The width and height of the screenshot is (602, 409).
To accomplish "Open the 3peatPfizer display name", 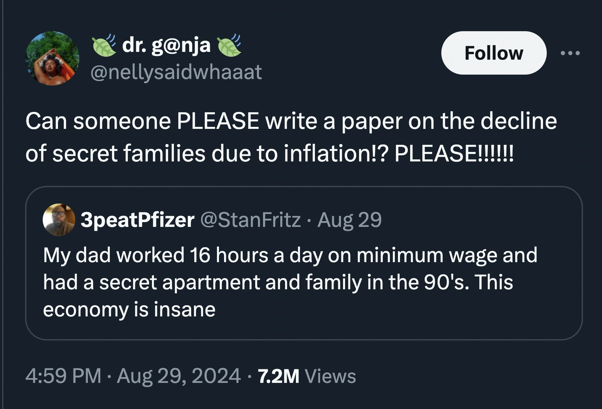I will point(137,220).
